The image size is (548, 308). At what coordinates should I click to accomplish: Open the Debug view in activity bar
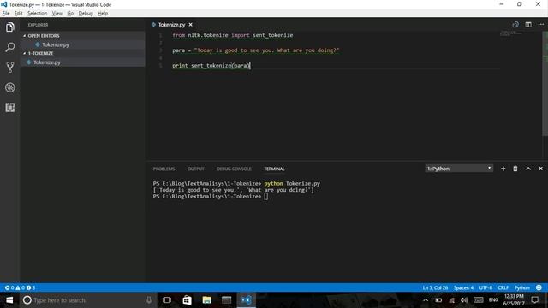pyautogui.click(x=9, y=87)
